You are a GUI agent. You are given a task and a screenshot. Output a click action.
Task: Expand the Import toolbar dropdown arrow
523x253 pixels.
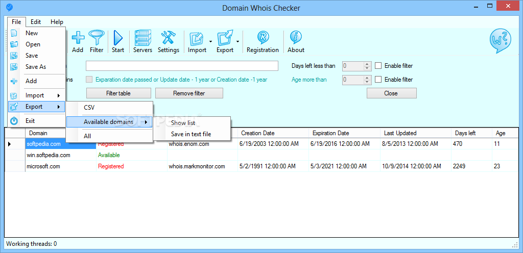tap(210, 42)
